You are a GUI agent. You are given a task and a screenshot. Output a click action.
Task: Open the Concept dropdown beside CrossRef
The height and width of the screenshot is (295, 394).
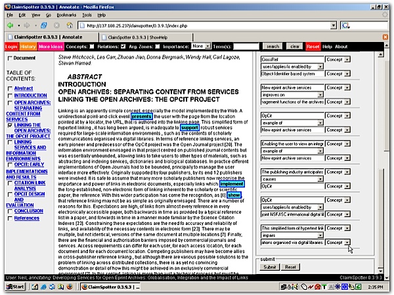pos(338,60)
